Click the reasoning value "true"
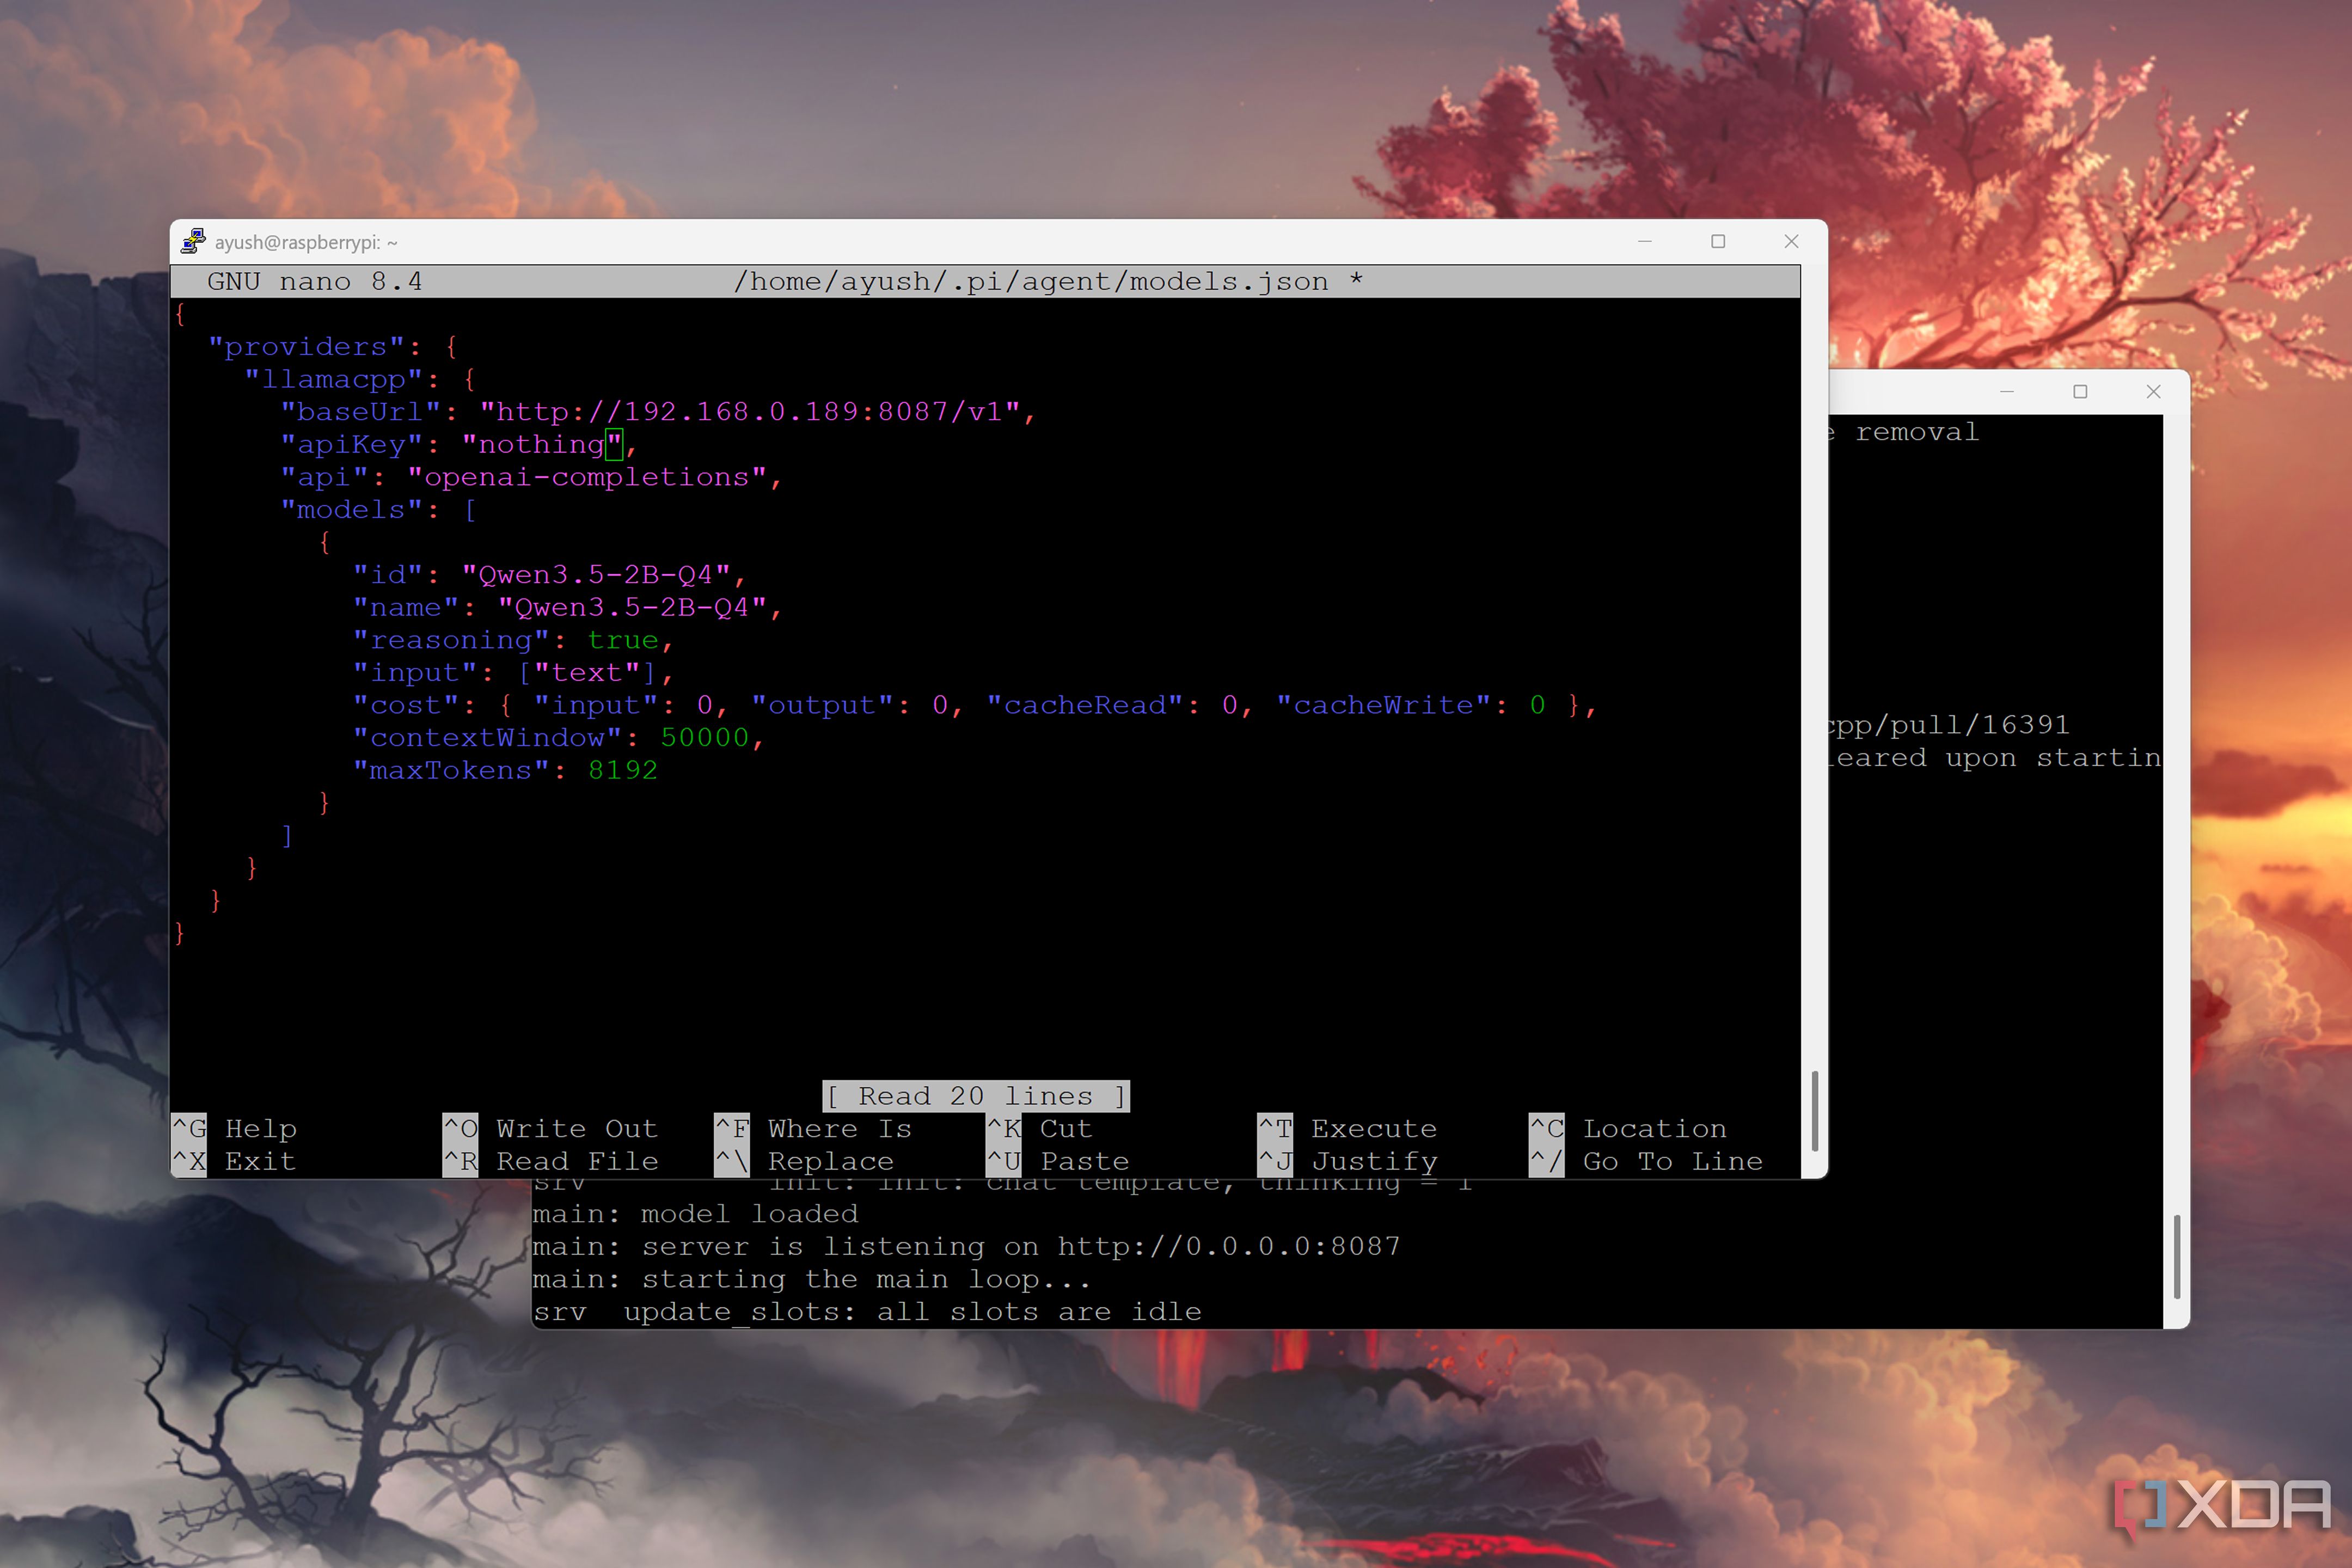The height and width of the screenshot is (1568, 2352). point(623,641)
